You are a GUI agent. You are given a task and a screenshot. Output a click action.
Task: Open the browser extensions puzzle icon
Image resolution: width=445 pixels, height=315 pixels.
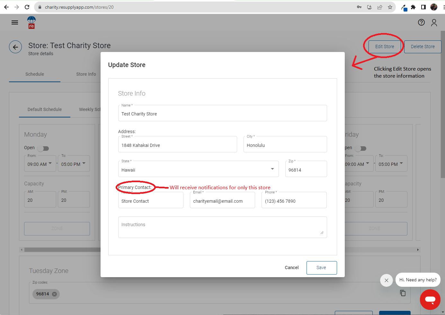[x=413, y=7]
